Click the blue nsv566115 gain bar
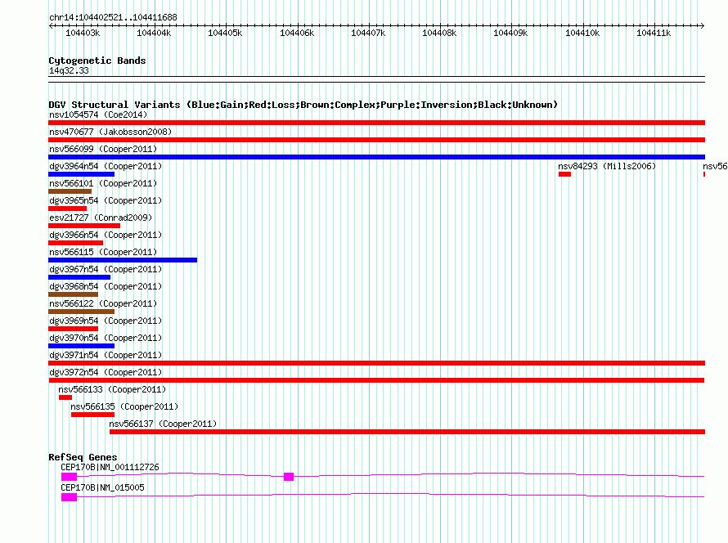 [x=123, y=260]
